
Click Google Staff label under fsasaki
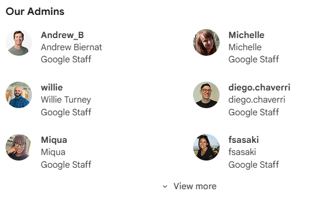tap(254, 164)
